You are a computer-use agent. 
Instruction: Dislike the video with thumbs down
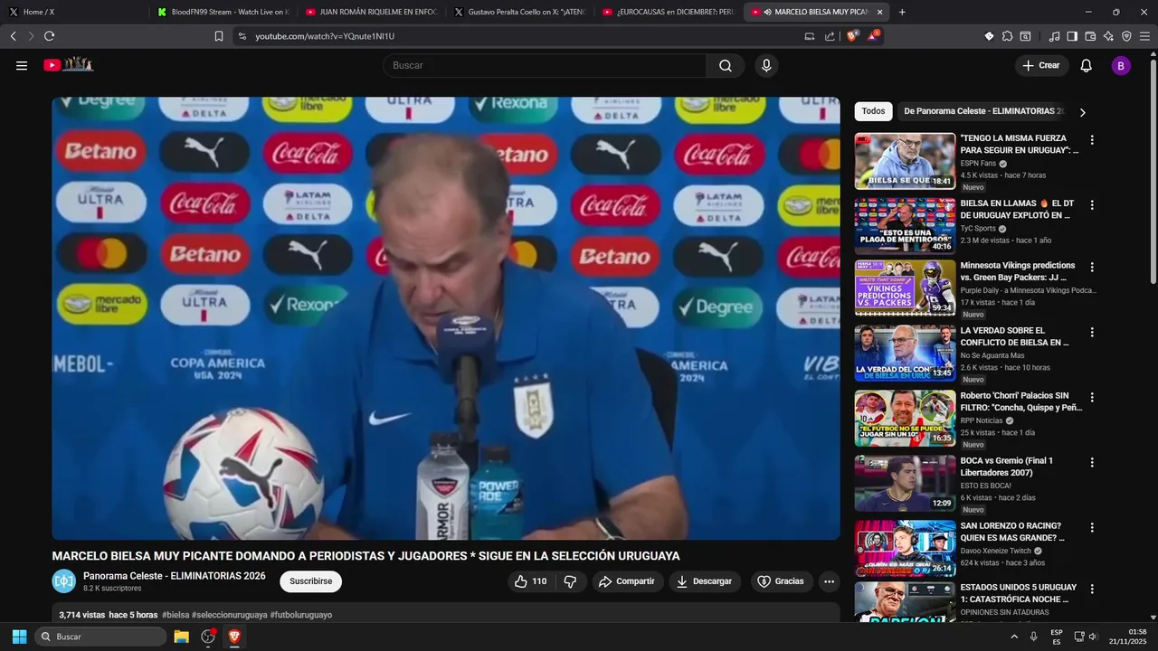(x=570, y=581)
